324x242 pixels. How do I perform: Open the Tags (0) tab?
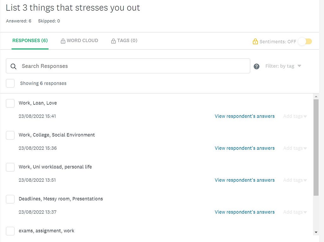point(124,40)
